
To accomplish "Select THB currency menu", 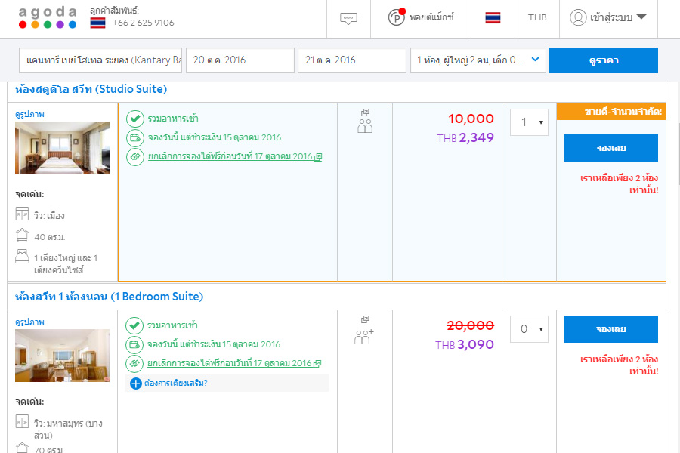I will pos(537,17).
